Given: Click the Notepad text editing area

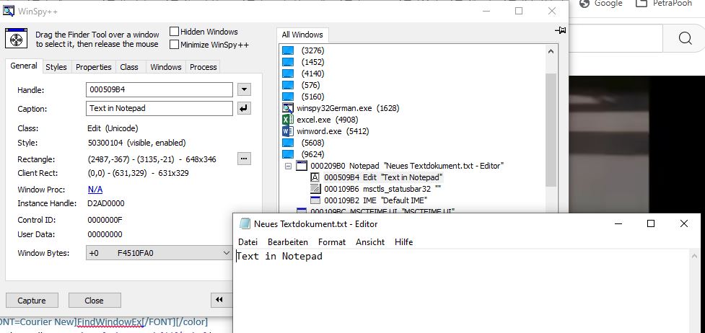Looking at the screenshot, I should pyautogui.click(x=463, y=291).
